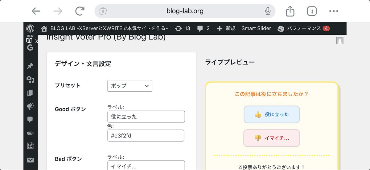
Task: Open the grid blocks sidebar icon
Action: (x=30, y=146)
